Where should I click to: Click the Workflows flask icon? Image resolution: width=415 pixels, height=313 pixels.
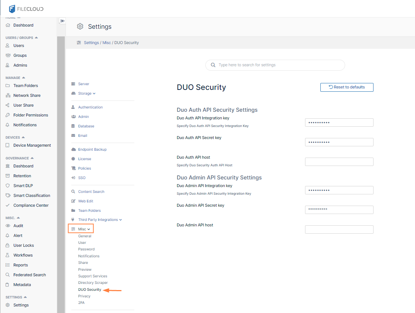(x=8, y=255)
